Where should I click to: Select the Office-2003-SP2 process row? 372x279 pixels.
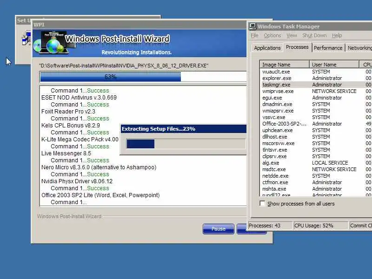coord(316,124)
